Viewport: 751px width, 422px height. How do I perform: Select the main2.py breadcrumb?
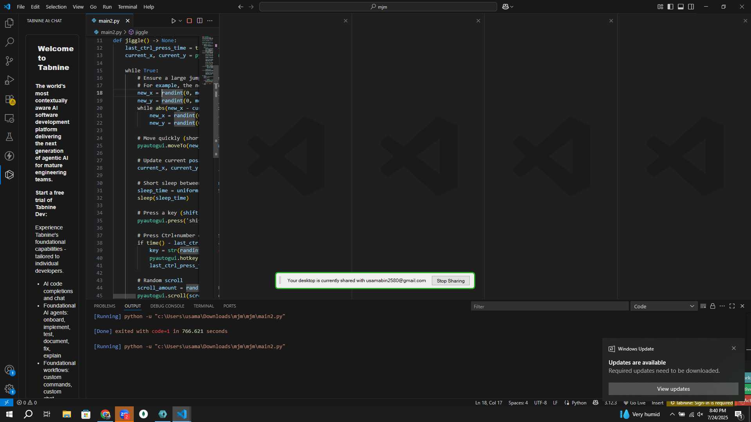pos(108,32)
